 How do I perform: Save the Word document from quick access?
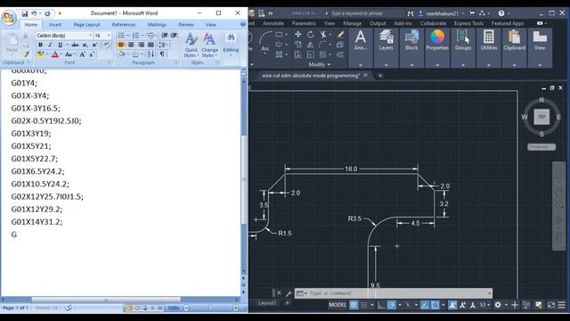[x=25, y=13]
